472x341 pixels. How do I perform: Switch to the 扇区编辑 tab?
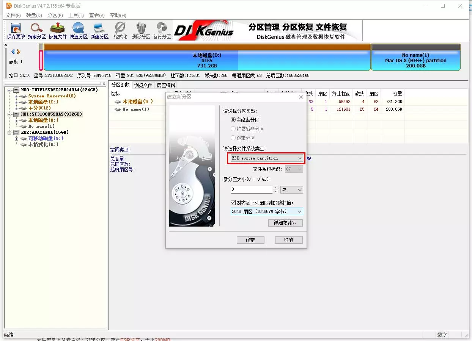pyautogui.click(x=166, y=85)
